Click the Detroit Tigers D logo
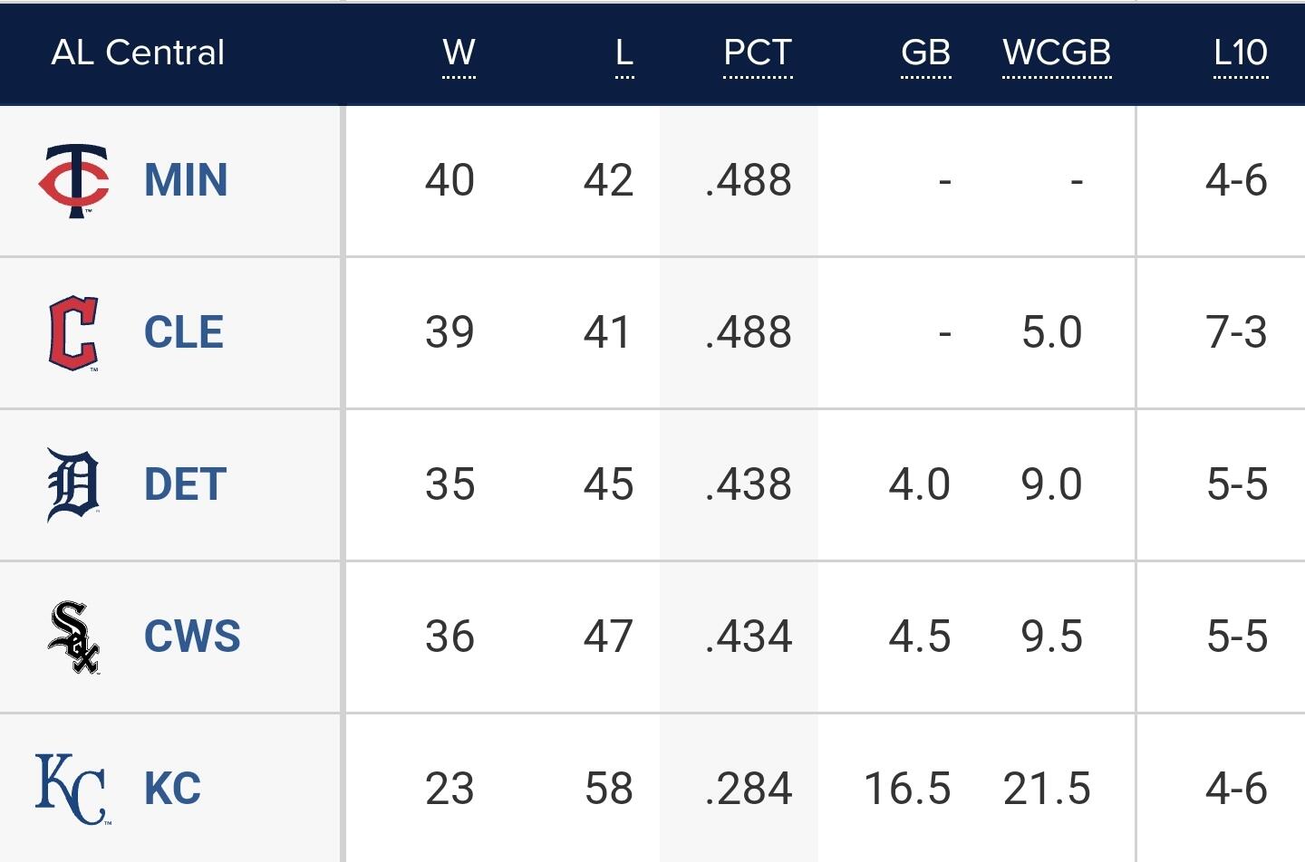 [73, 484]
